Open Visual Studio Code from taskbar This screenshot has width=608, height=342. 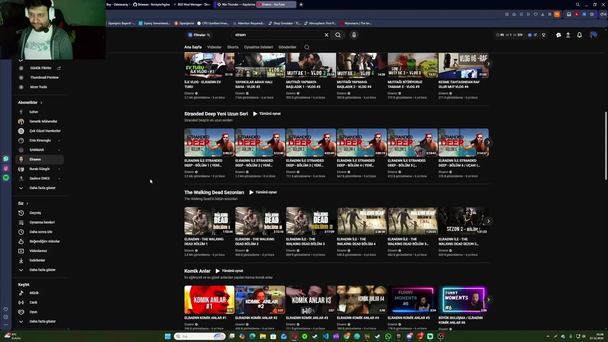[325, 336]
